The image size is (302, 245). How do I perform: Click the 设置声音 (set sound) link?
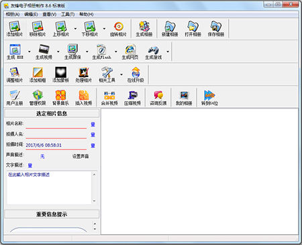81,156
